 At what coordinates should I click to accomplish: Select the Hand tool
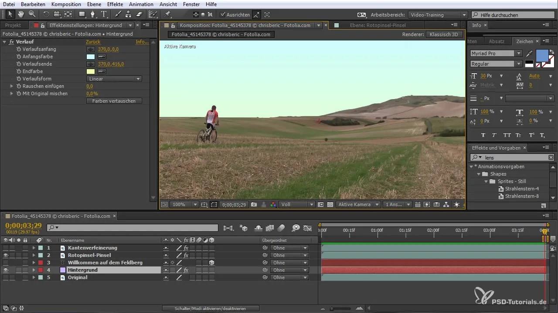(21, 14)
